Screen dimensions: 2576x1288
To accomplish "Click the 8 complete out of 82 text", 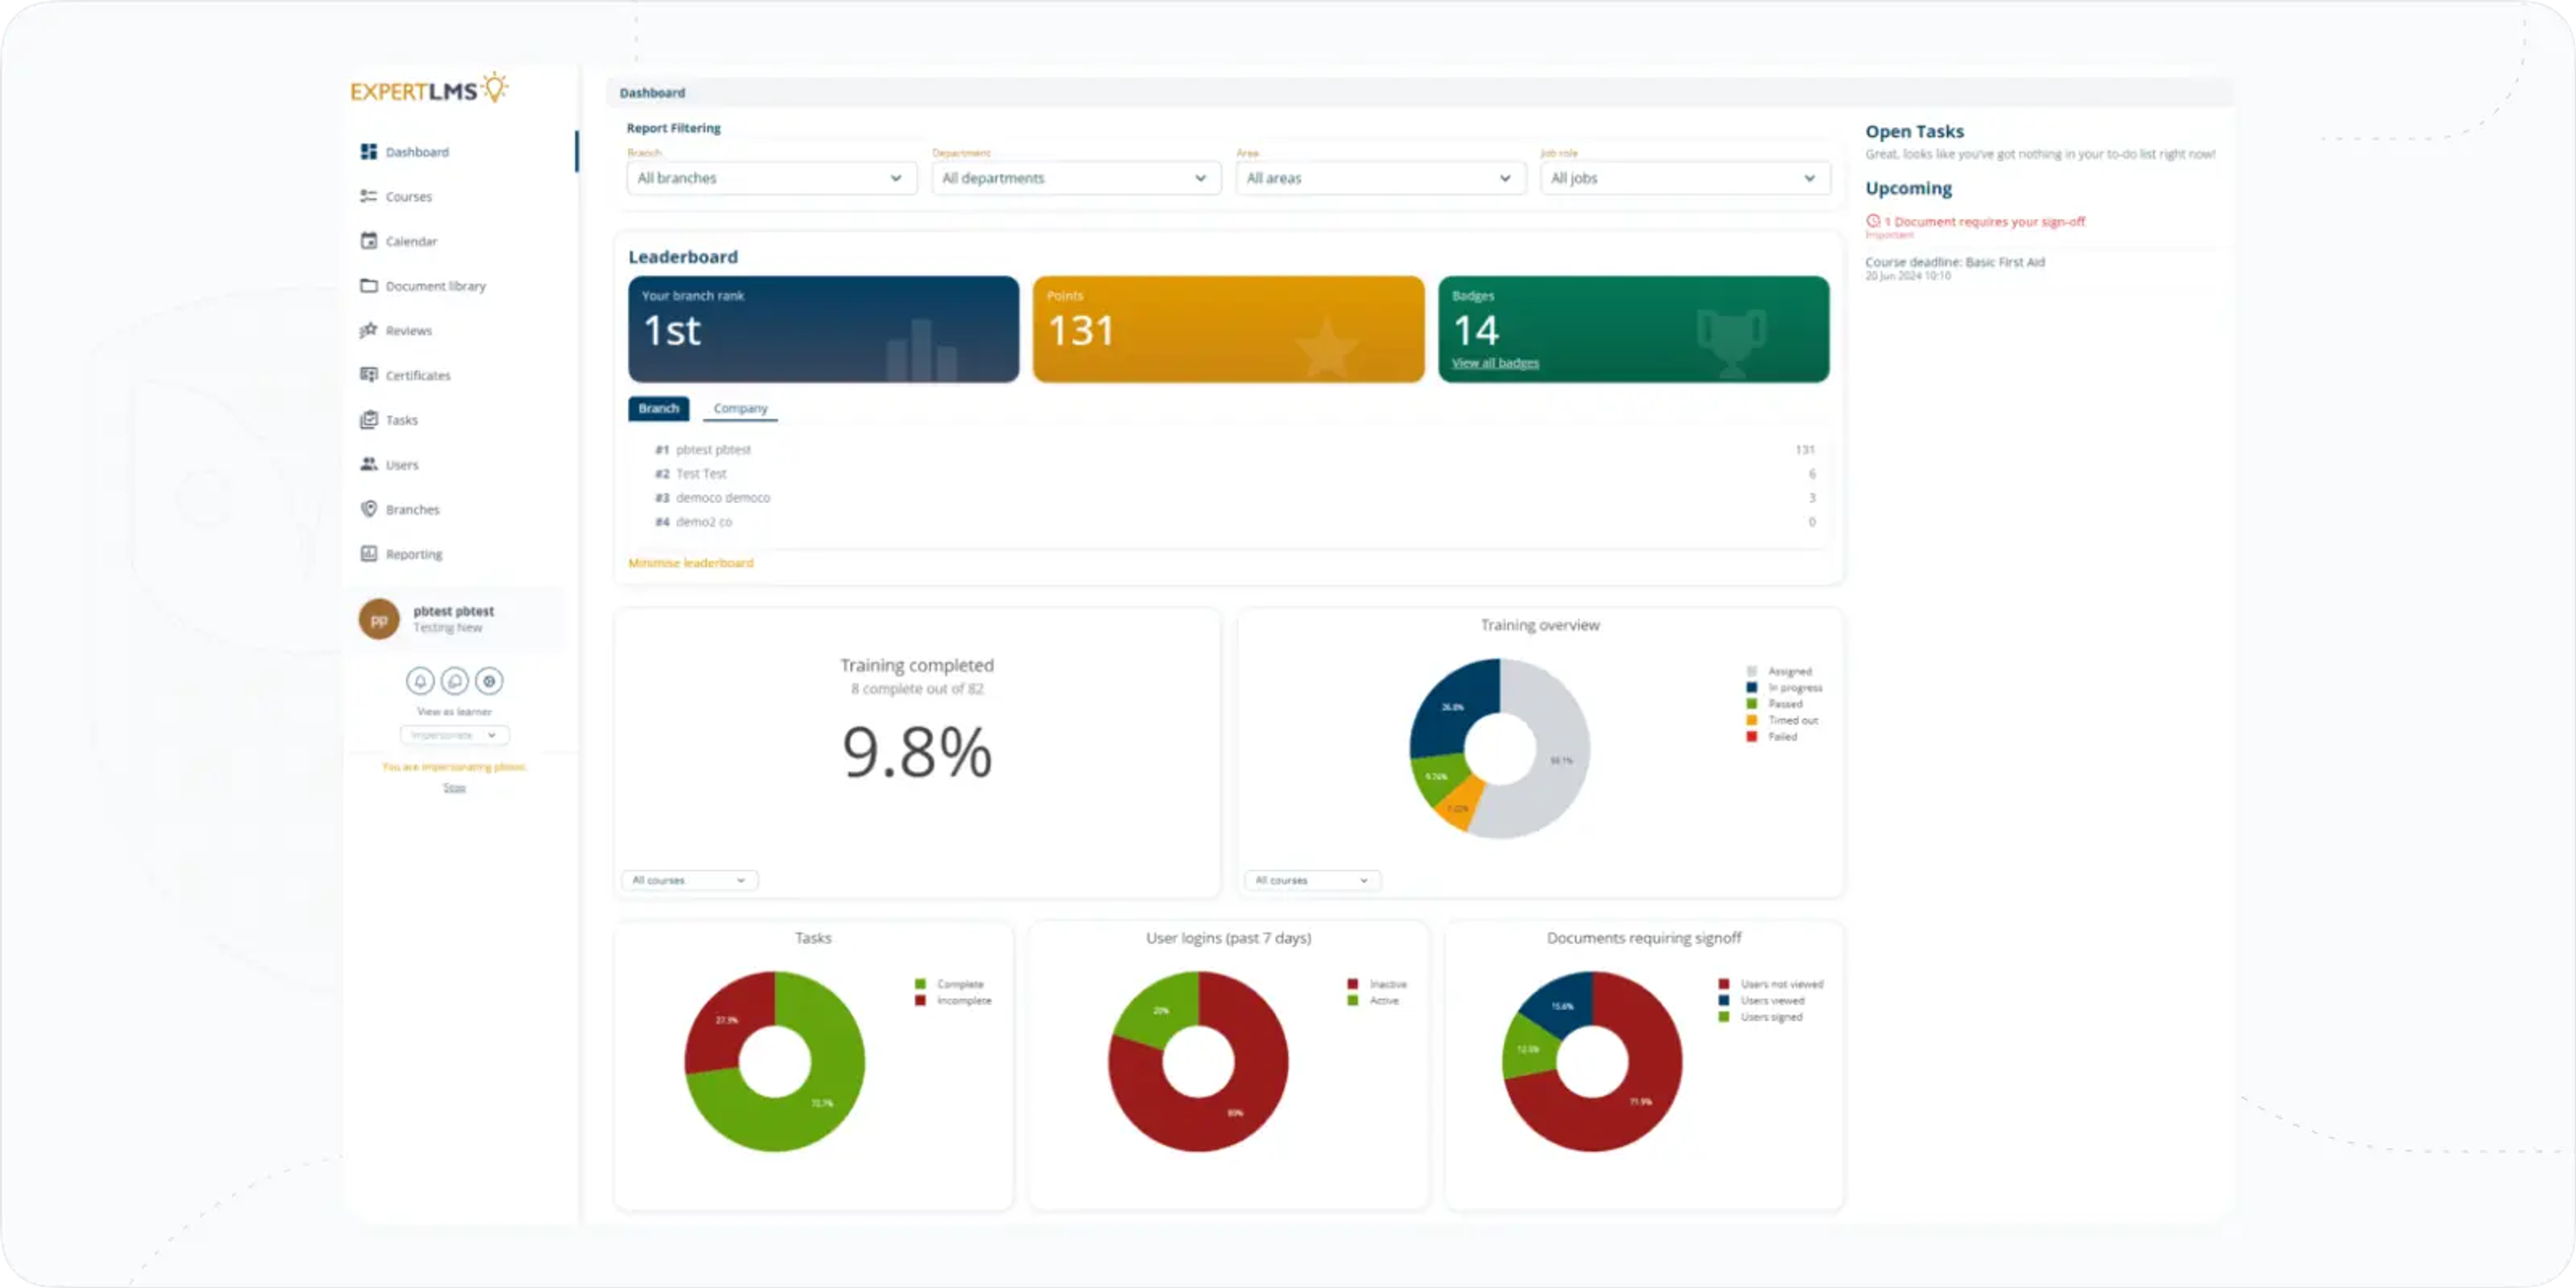I will [x=917, y=689].
